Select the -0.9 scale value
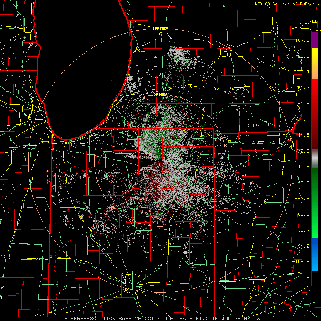The width and height of the screenshot is (321, 321). [304, 151]
